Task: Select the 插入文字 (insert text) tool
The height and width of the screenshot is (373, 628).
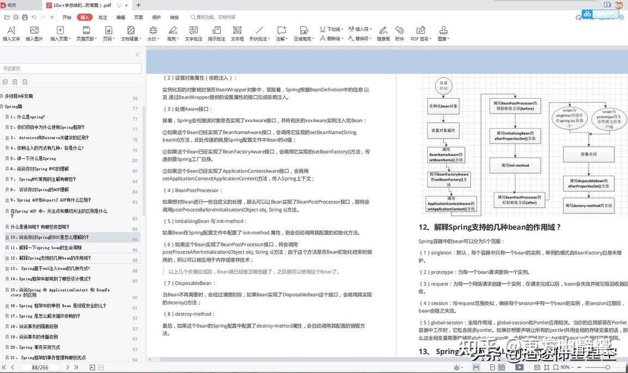Action: [11, 34]
